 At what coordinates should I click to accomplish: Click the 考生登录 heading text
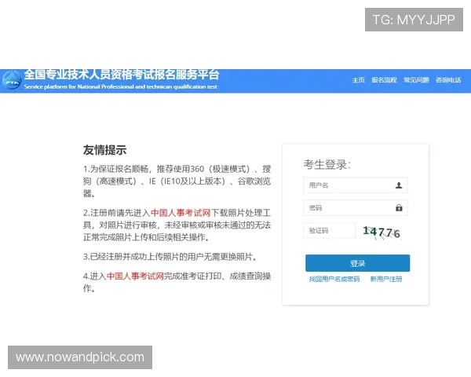click(327, 164)
